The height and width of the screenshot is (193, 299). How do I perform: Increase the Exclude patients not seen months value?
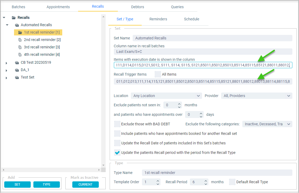pos(179,104)
